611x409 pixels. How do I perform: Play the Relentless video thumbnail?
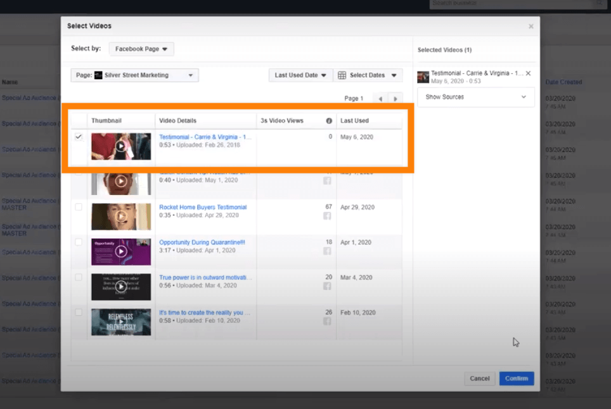tap(121, 322)
